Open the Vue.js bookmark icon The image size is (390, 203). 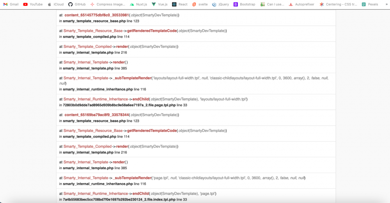(x=154, y=4)
